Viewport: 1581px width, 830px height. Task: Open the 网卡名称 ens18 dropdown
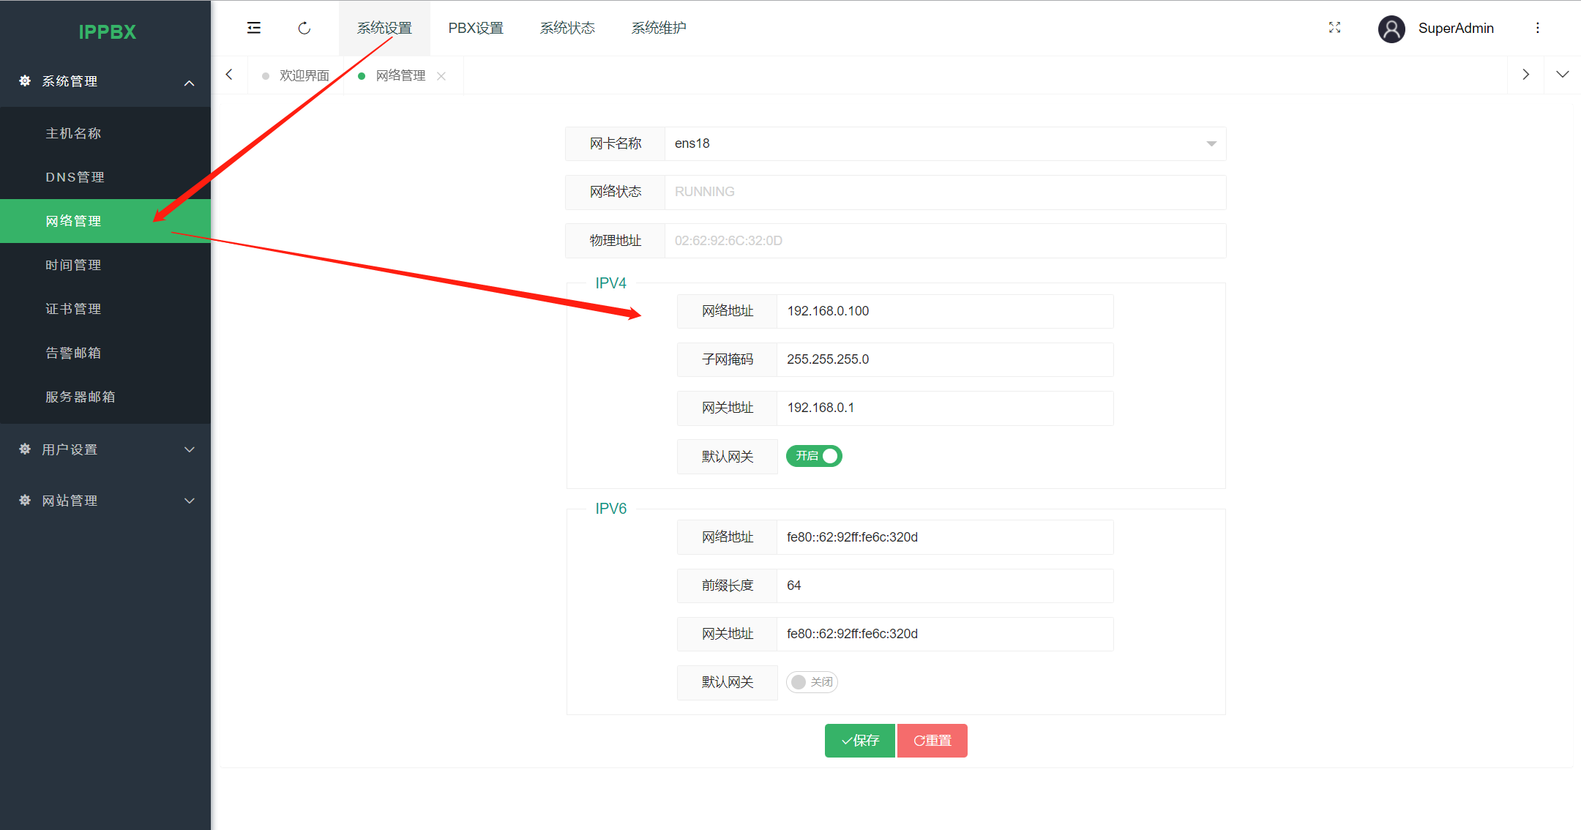[x=945, y=143]
